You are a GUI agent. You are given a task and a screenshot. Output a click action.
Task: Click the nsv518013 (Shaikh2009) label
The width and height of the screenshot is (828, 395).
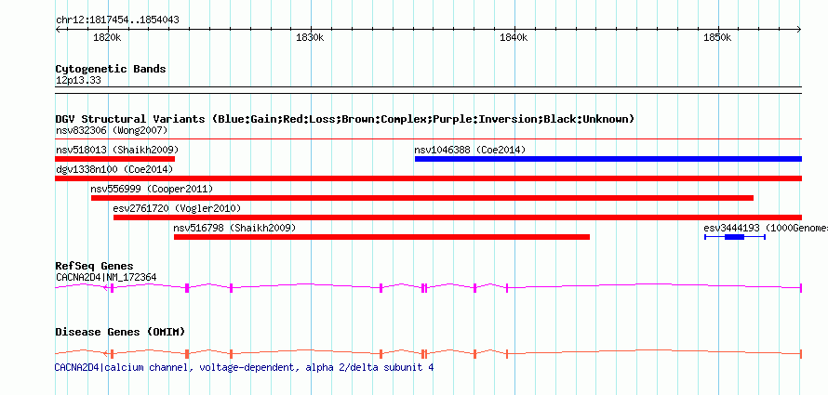tap(117, 150)
